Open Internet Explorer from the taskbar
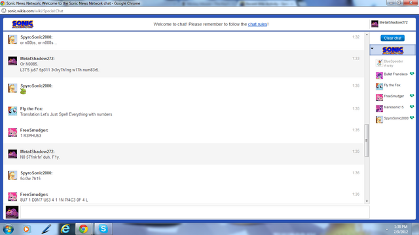The image size is (419, 235). pos(65,229)
